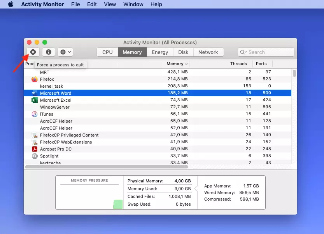Click the 185,2 MB memory value

tap(177, 93)
